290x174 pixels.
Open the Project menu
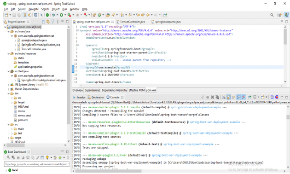56,9
